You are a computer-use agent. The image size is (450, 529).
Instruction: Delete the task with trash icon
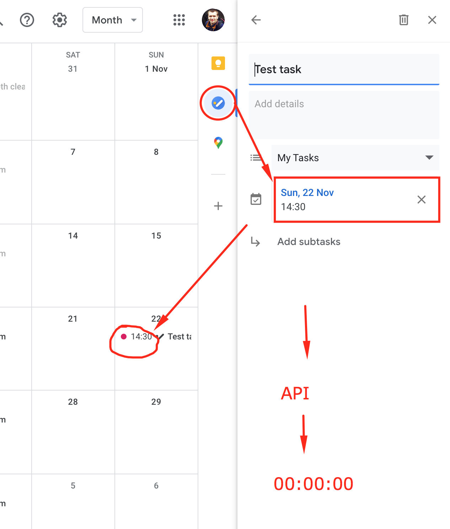coord(403,20)
